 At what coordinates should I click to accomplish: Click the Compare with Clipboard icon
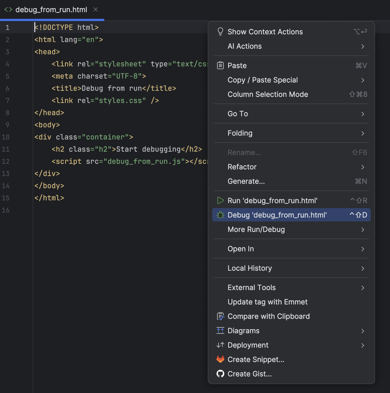(220, 316)
